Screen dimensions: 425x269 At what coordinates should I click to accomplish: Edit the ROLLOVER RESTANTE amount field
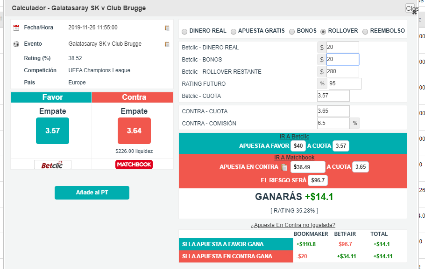[343, 71]
